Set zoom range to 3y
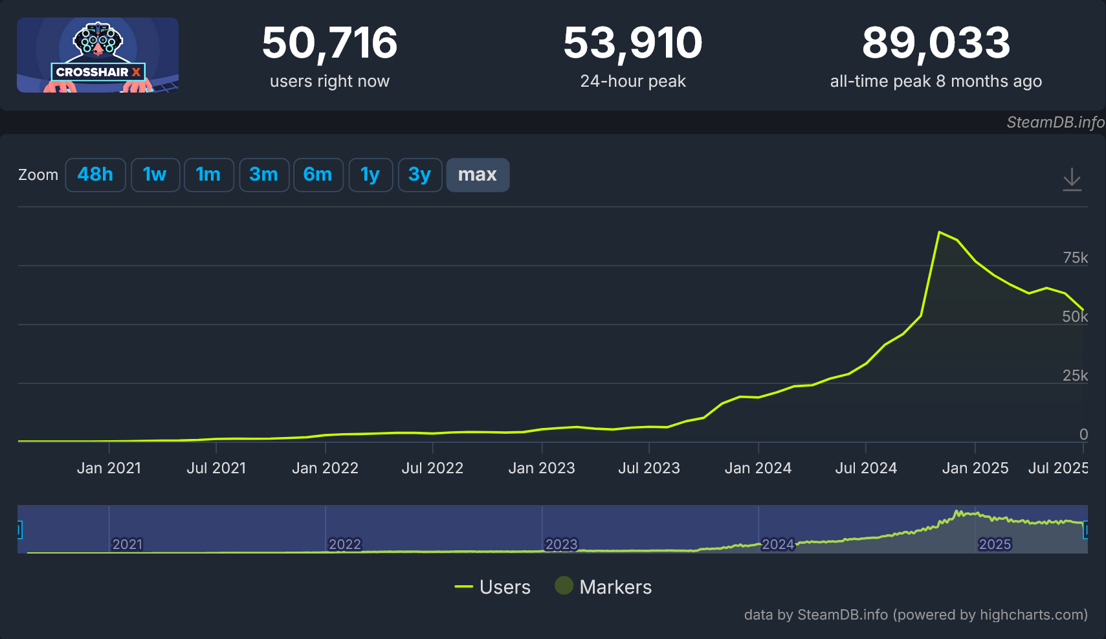This screenshot has width=1106, height=639. pyautogui.click(x=420, y=175)
